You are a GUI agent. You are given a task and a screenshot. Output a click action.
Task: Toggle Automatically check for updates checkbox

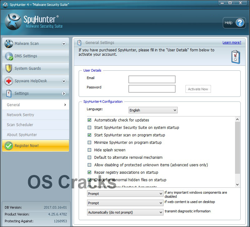click(90, 120)
